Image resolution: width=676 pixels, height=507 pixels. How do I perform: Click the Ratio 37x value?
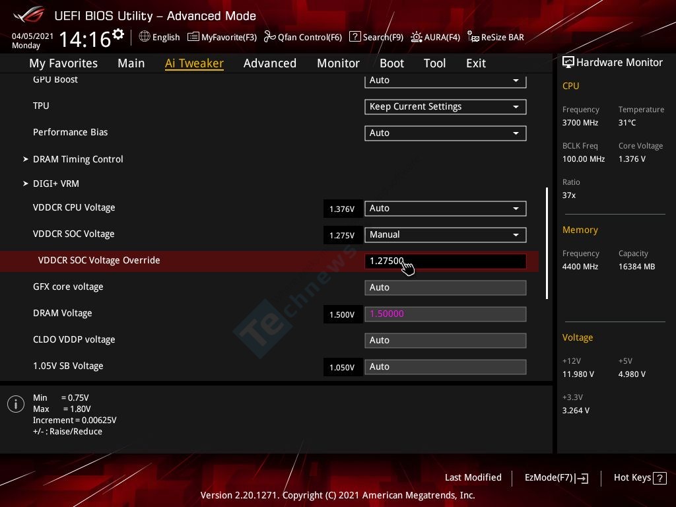coord(568,195)
